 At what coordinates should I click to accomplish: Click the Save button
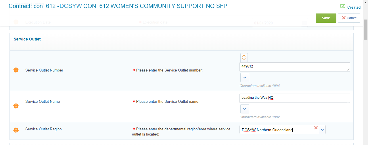[326, 18]
